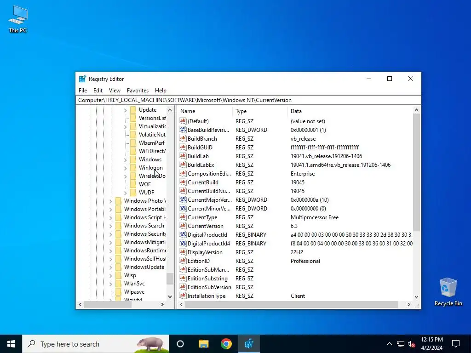Click the tree pane scroll-up arrow
This screenshot has width=471, height=353.
(x=170, y=110)
